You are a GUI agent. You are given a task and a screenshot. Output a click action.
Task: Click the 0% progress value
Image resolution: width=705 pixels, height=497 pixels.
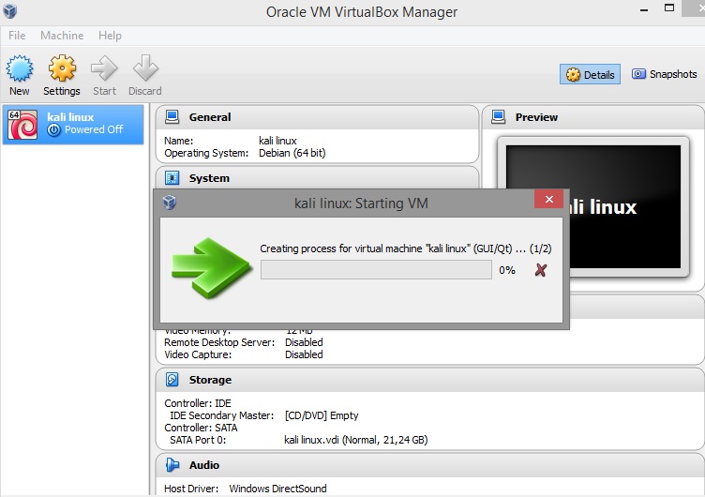coord(507,270)
